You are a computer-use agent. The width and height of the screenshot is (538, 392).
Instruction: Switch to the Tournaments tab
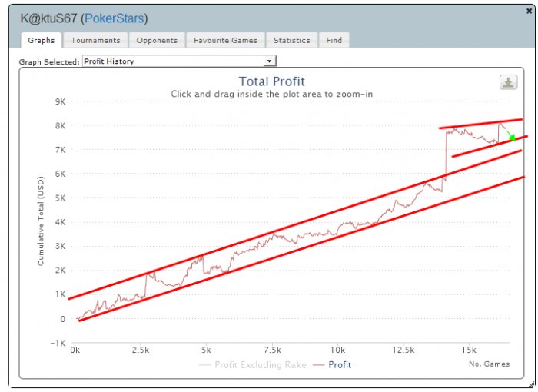[x=95, y=40]
